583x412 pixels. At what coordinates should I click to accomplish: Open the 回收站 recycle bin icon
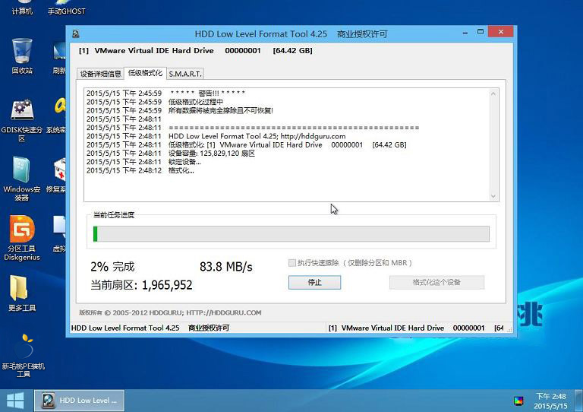22,55
